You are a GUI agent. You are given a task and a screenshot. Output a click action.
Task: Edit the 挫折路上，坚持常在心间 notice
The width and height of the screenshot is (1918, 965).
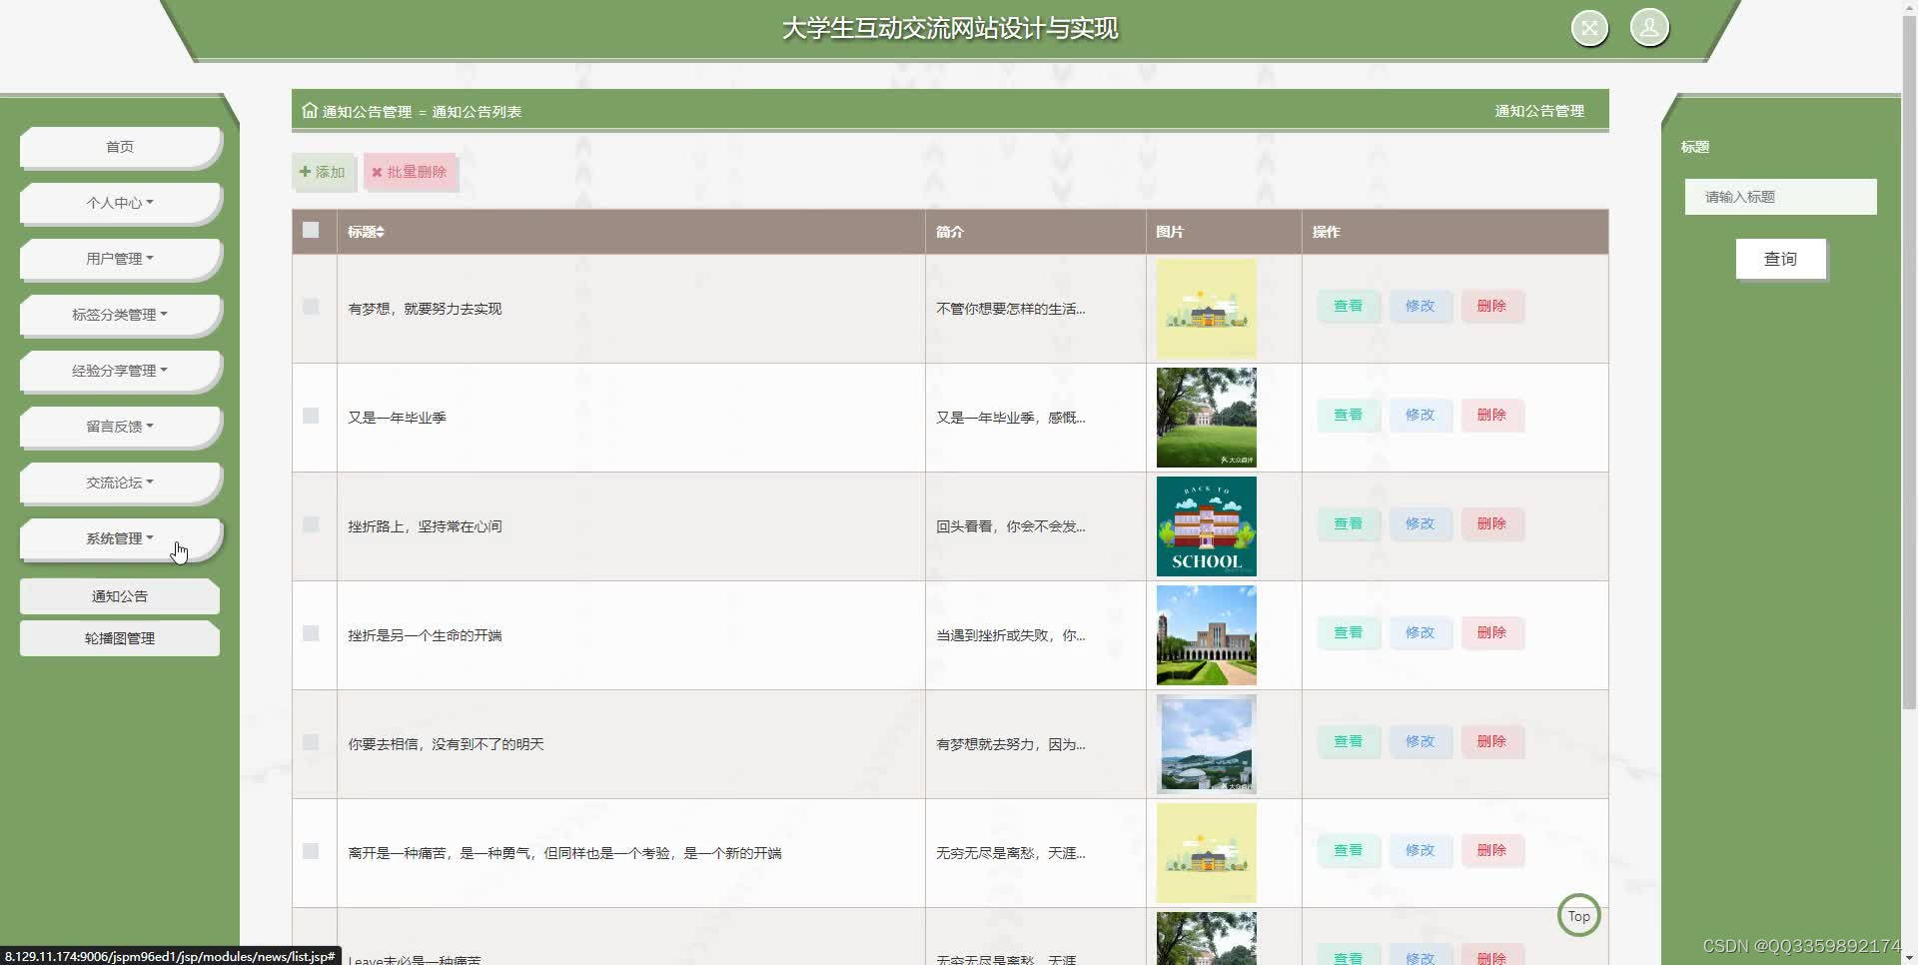(1420, 523)
